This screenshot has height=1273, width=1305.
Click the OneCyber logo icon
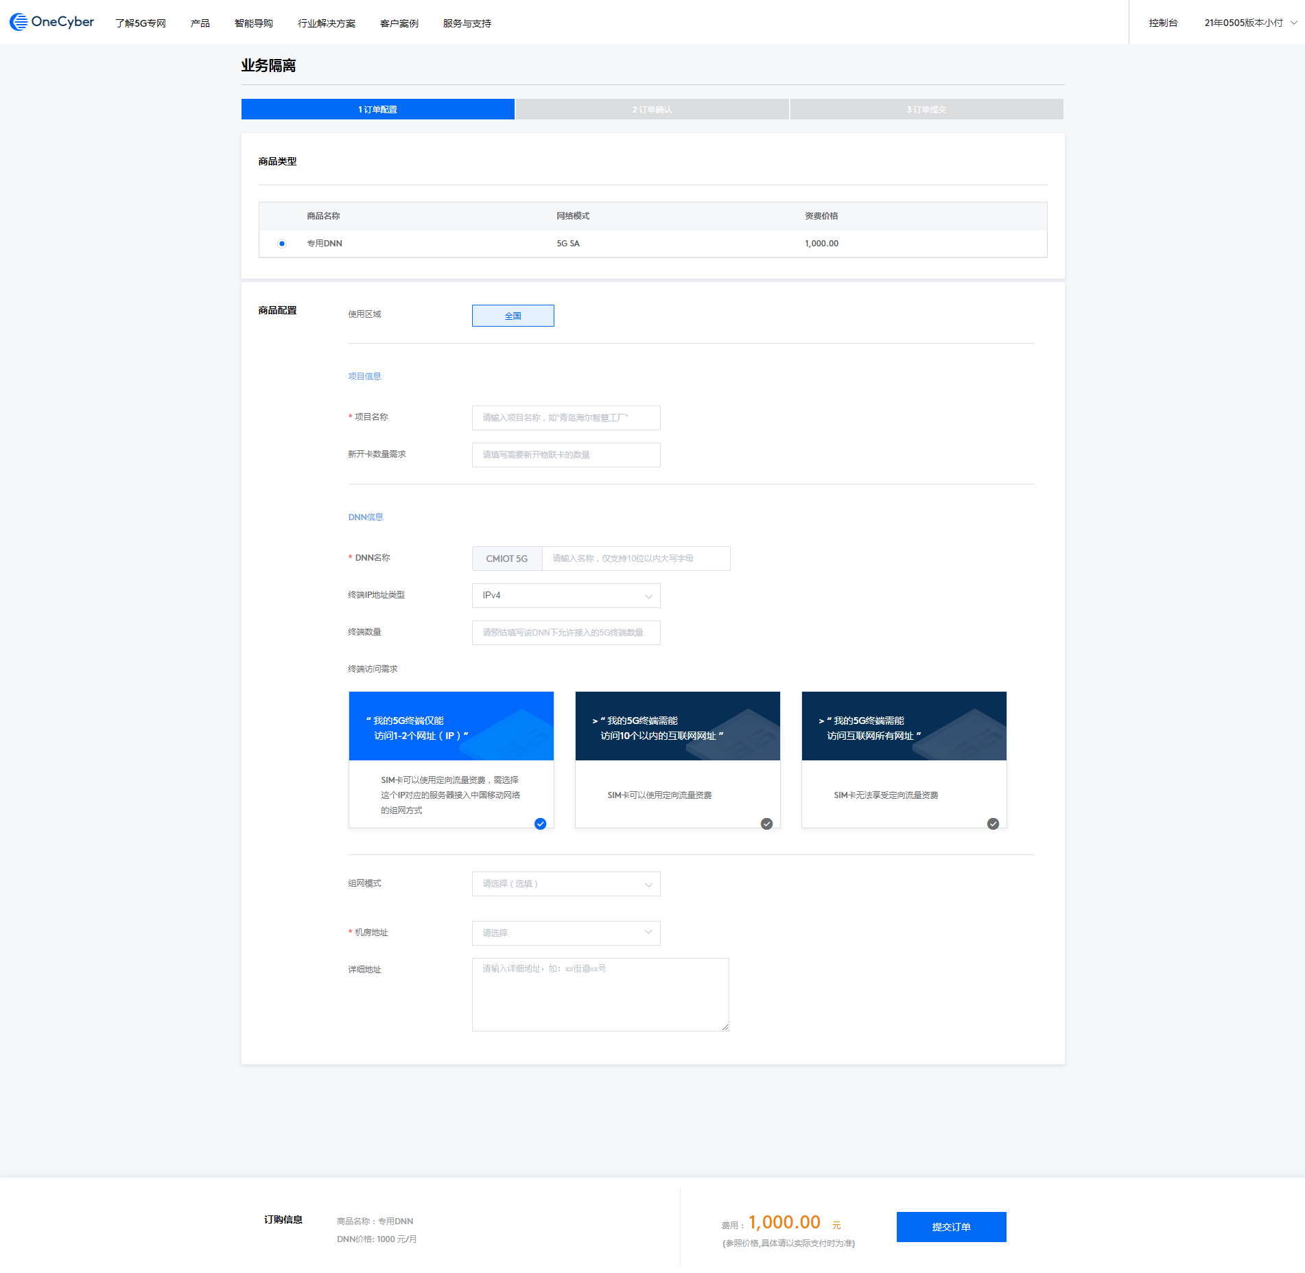coord(19,22)
